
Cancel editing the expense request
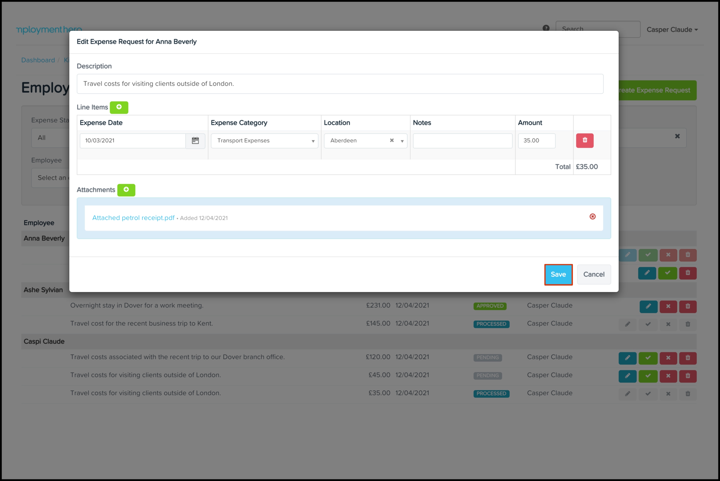(x=594, y=274)
